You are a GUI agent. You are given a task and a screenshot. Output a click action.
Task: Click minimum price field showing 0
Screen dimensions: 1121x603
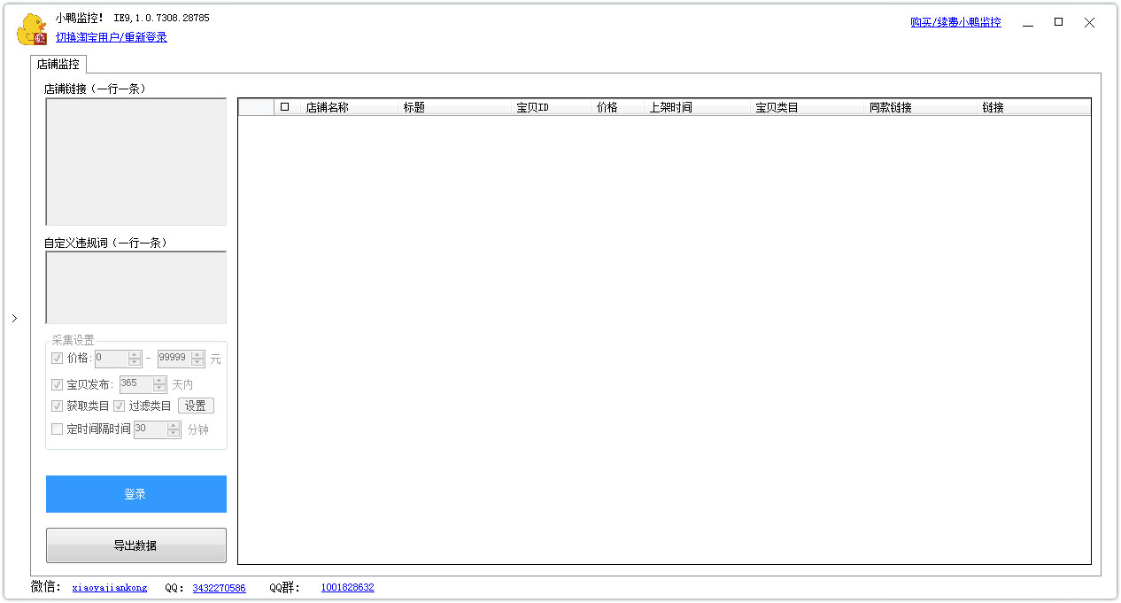click(x=112, y=359)
